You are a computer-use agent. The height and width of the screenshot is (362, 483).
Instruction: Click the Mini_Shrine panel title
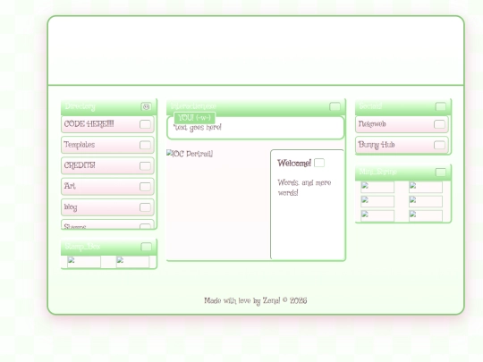click(377, 172)
